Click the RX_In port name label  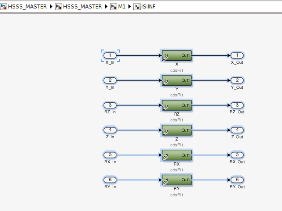tap(110, 162)
